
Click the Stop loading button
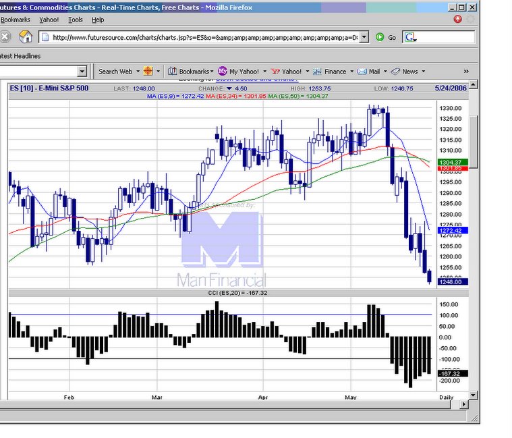point(4,36)
